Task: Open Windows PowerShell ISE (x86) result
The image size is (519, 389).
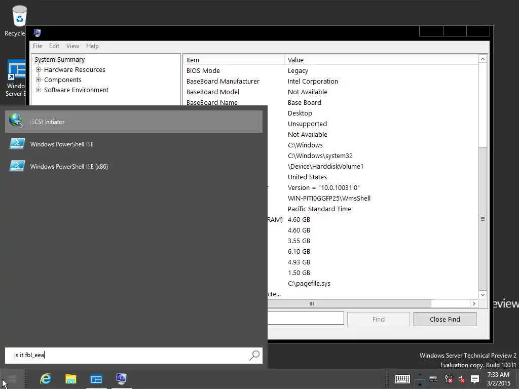Action: point(134,166)
